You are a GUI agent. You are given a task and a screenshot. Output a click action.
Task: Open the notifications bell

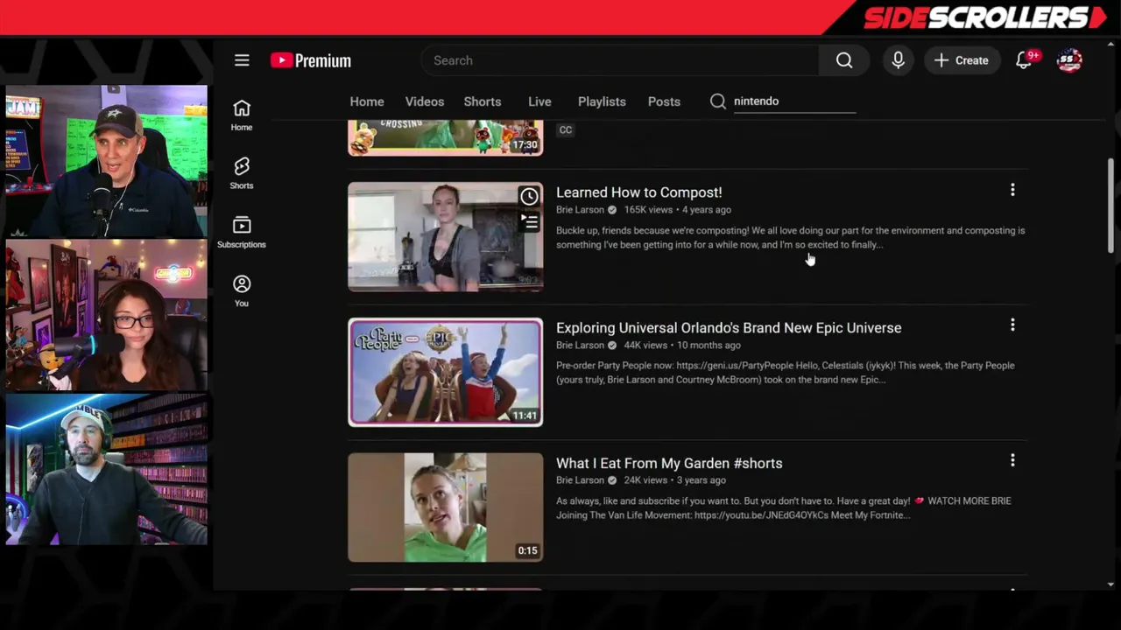(x=1024, y=60)
